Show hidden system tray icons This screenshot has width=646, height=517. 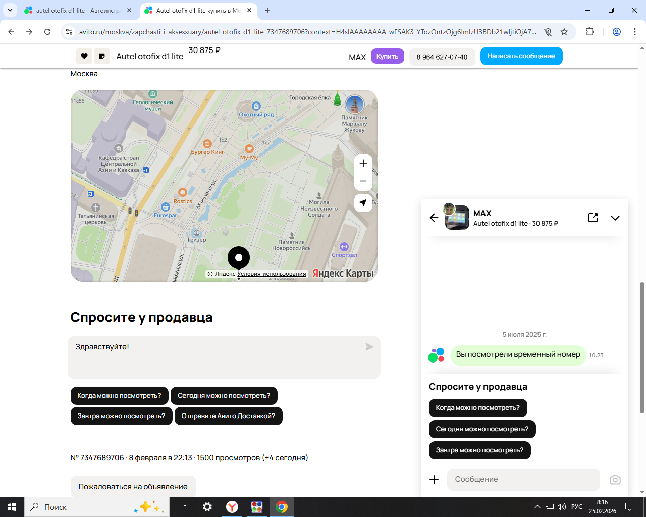click(x=537, y=507)
